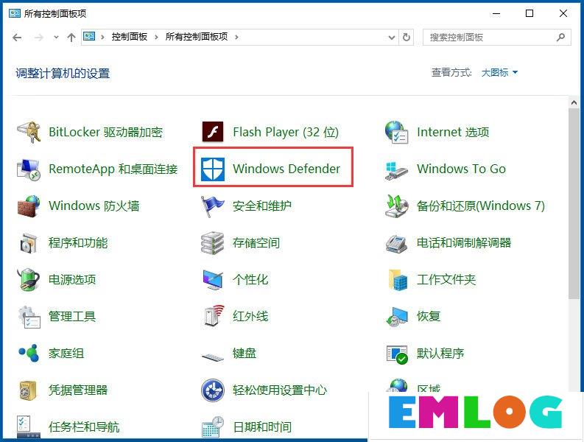Open the 安全和维护 flag icon

point(213,206)
